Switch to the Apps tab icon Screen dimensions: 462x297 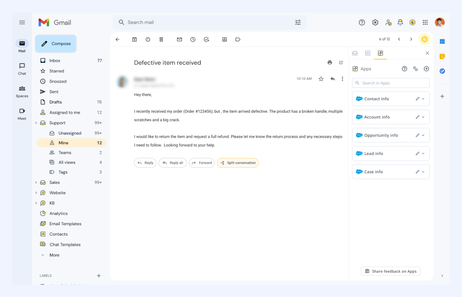click(x=380, y=53)
